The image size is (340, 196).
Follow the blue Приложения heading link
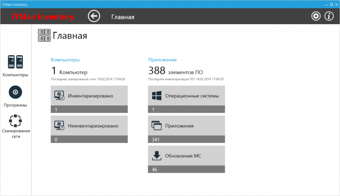click(x=162, y=60)
